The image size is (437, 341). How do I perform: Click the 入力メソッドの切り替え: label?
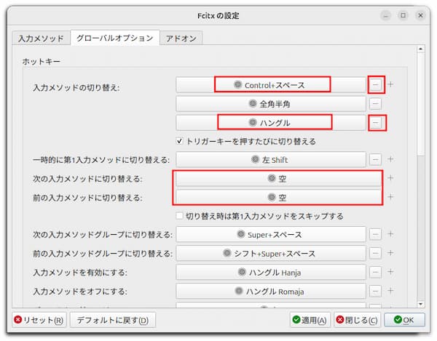(x=76, y=88)
